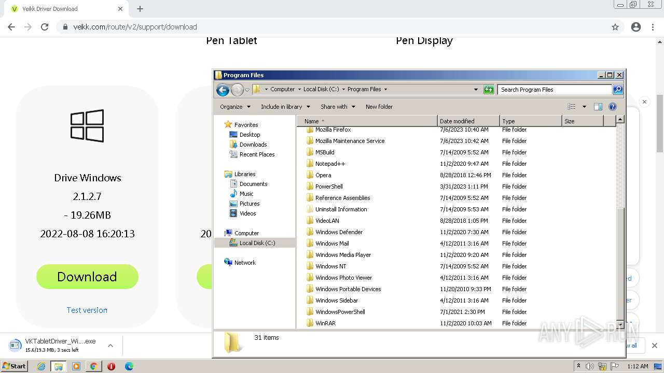This screenshot has width=664, height=373.
Task: Open Windows Media Player taskbar icon
Action: point(76,366)
